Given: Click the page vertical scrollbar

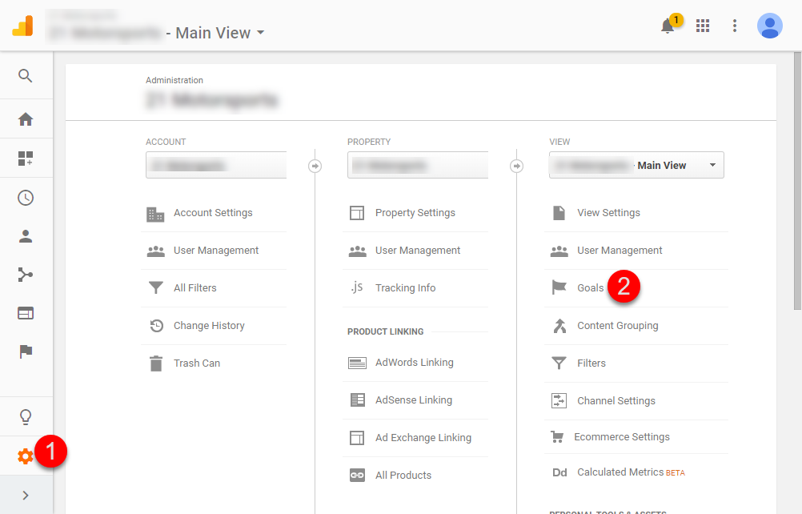Looking at the screenshot, I should [797, 180].
